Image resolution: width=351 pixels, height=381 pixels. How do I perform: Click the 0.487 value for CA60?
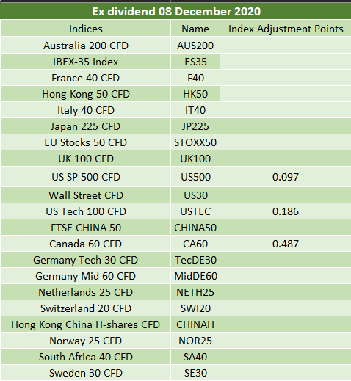(286, 244)
